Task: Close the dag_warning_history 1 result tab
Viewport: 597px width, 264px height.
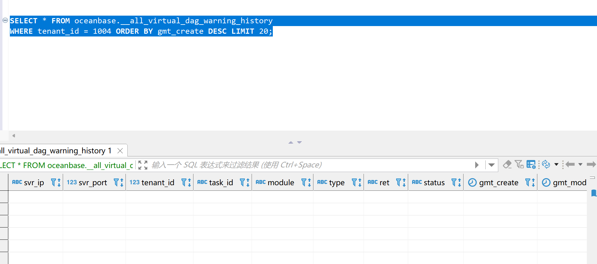Action: click(x=120, y=151)
